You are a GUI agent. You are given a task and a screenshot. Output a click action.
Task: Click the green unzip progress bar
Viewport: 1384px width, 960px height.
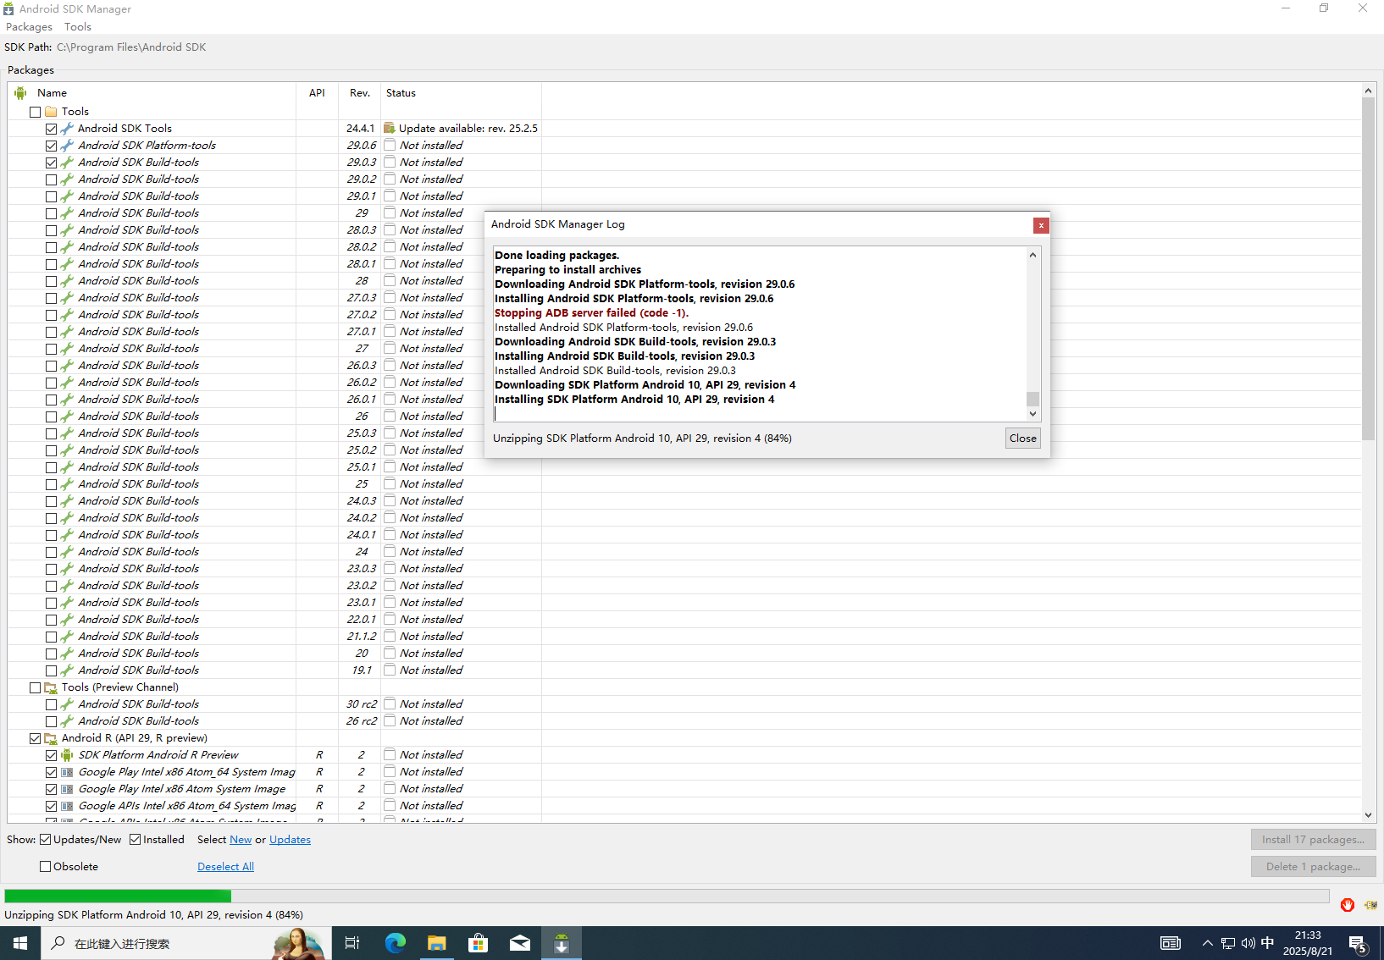(x=118, y=896)
